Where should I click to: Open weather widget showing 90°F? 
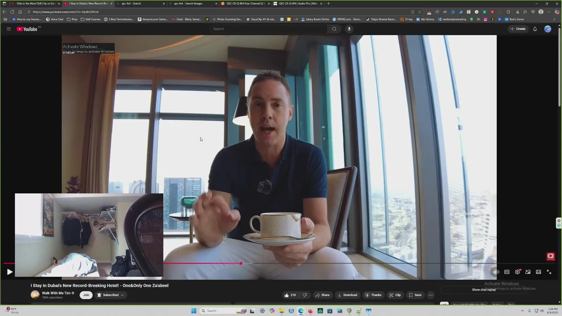[12, 311]
